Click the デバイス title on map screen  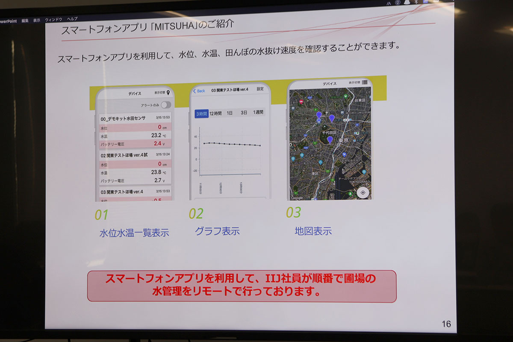point(330,84)
